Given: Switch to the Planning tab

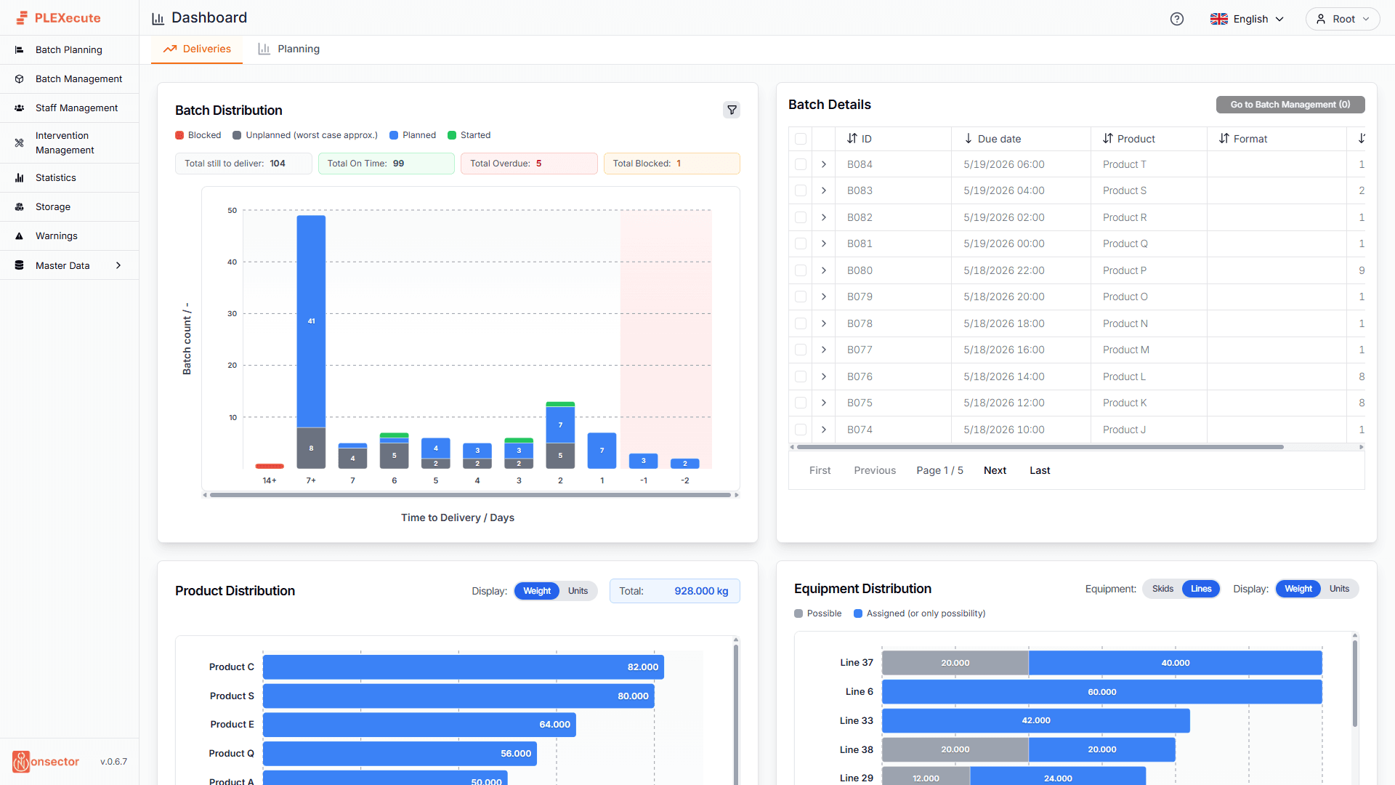Looking at the screenshot, I should coord(288,49).
